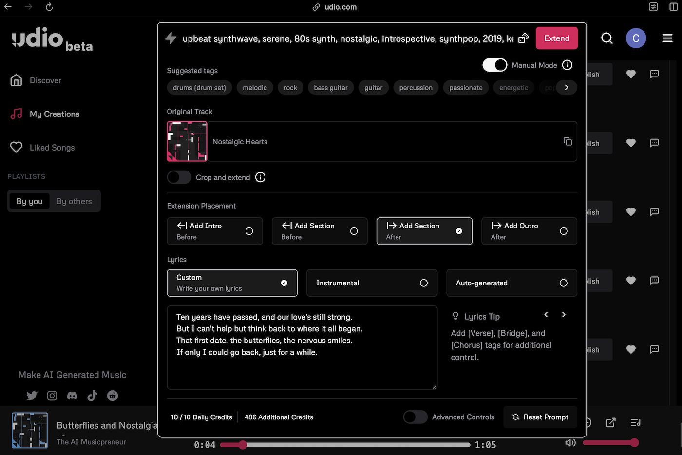The width and height of the screenshot is (682, 455).
Task: Mute audio with the speaker icon
Action: (570, 442)
